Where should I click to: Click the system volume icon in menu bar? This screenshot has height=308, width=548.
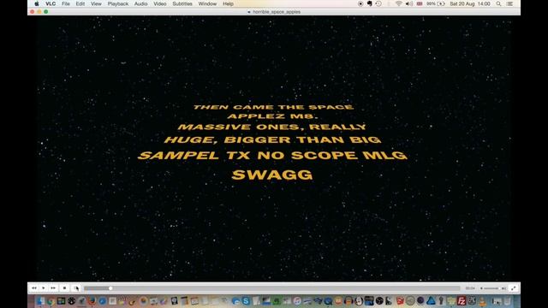click(x=409, y=3)
